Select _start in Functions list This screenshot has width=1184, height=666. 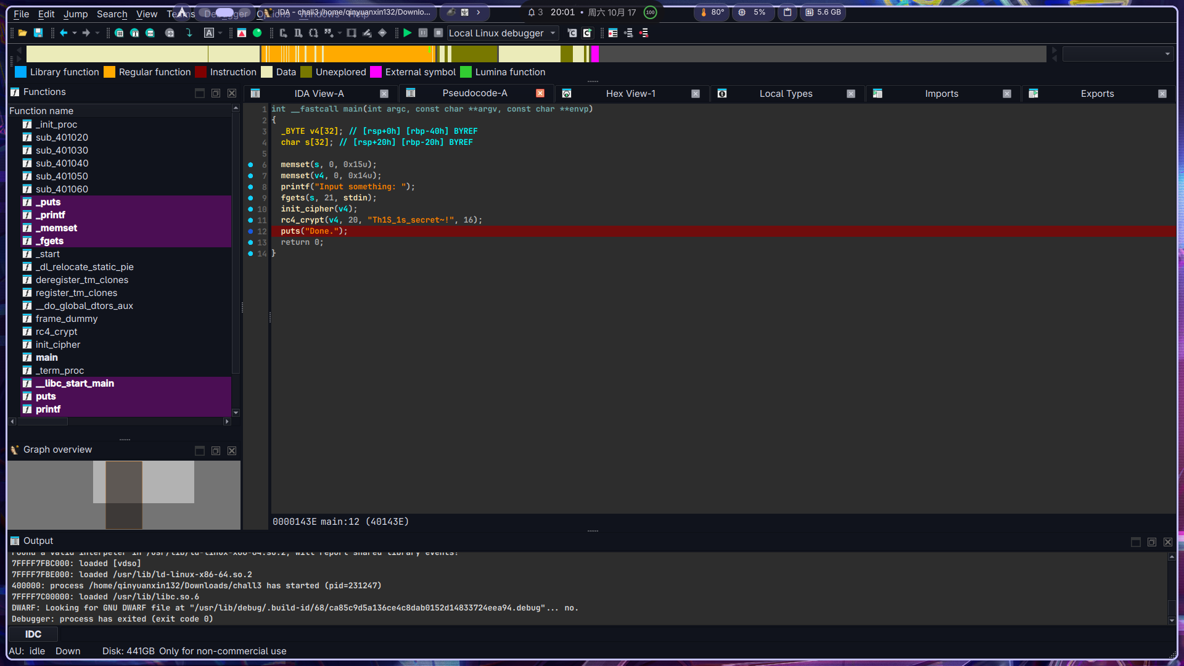47,254
